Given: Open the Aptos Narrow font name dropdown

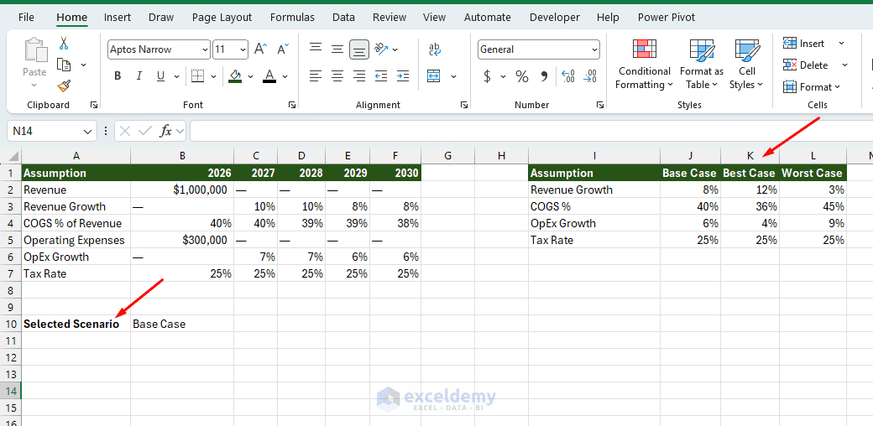Looking at the screenshot, I should coord(204,49).
